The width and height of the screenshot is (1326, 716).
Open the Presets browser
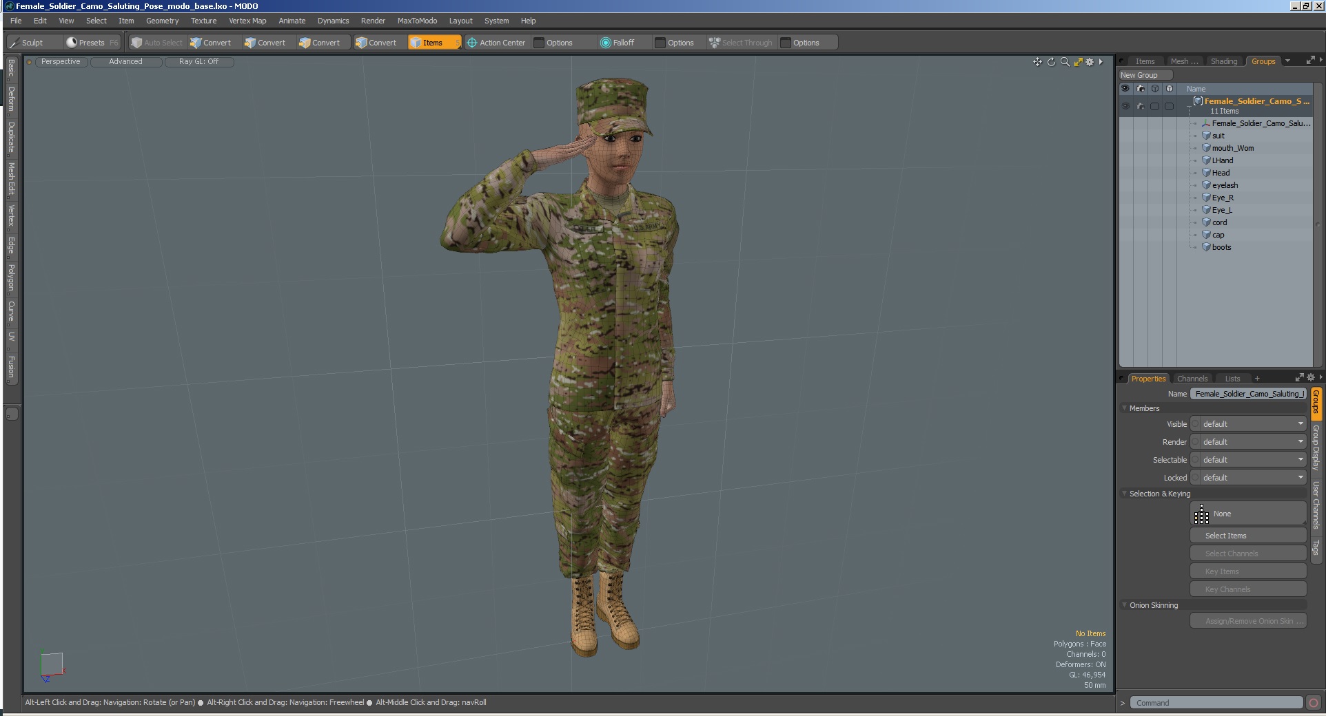[92, 43]
